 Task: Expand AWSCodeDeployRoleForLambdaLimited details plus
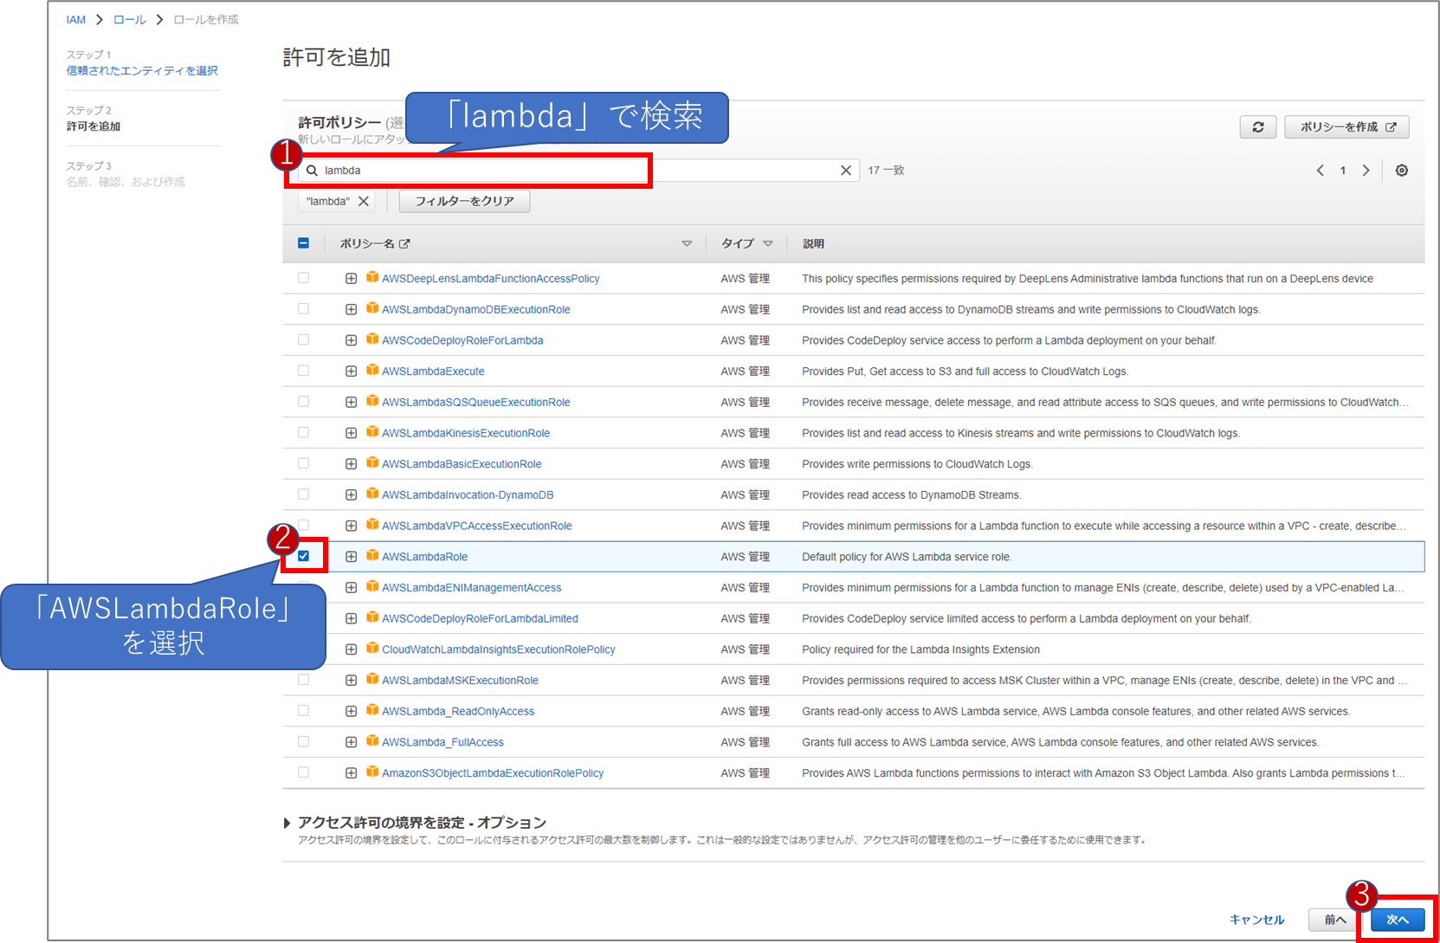tap(351, 619)
